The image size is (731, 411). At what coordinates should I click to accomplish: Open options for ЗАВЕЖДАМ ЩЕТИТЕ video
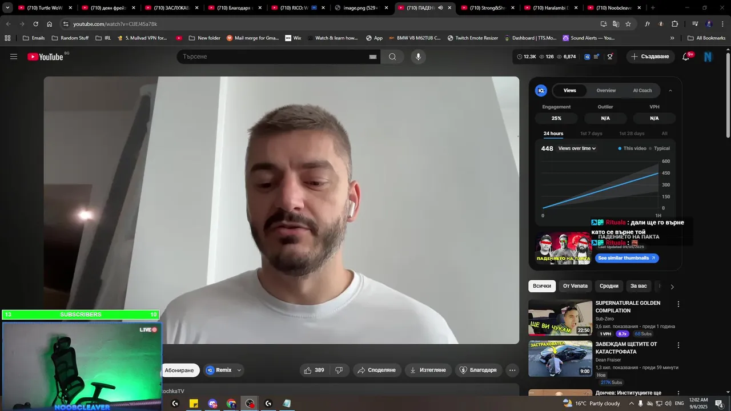[678, 345]
